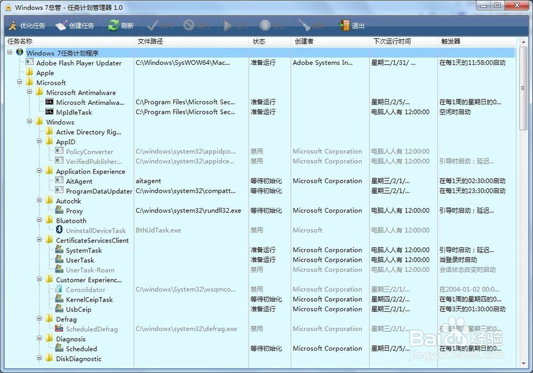Collapse the Windows folder node

point(29,121)
